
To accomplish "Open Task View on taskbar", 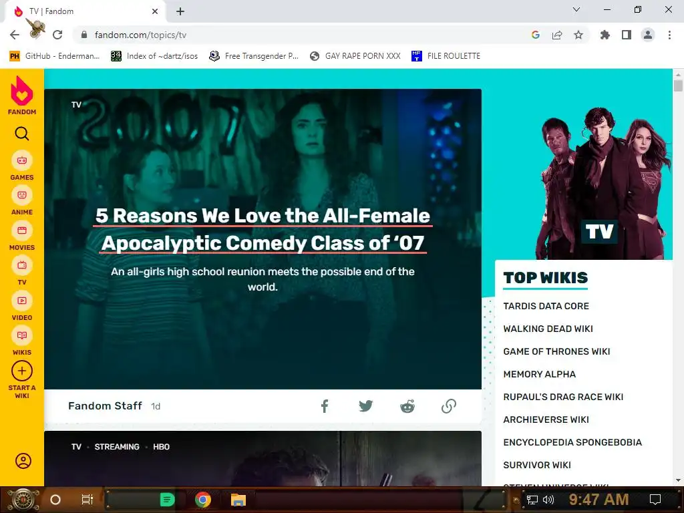I will [x=88, y=500].
